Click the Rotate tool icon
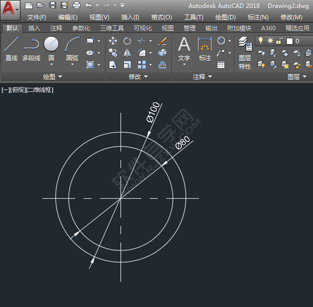 127,41
